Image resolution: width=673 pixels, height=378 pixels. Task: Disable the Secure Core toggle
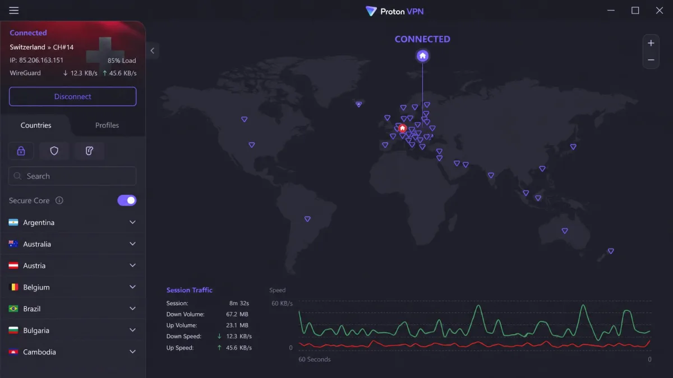coord(127,200)
